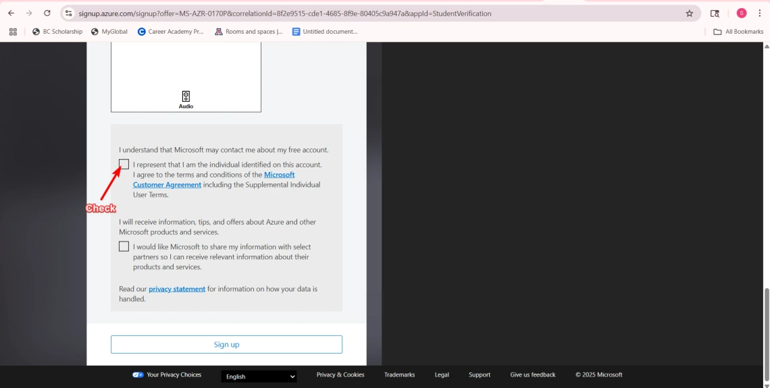The image size is (770, 388).
Task: Click the browser forward arrow
Action: (29, 13)
